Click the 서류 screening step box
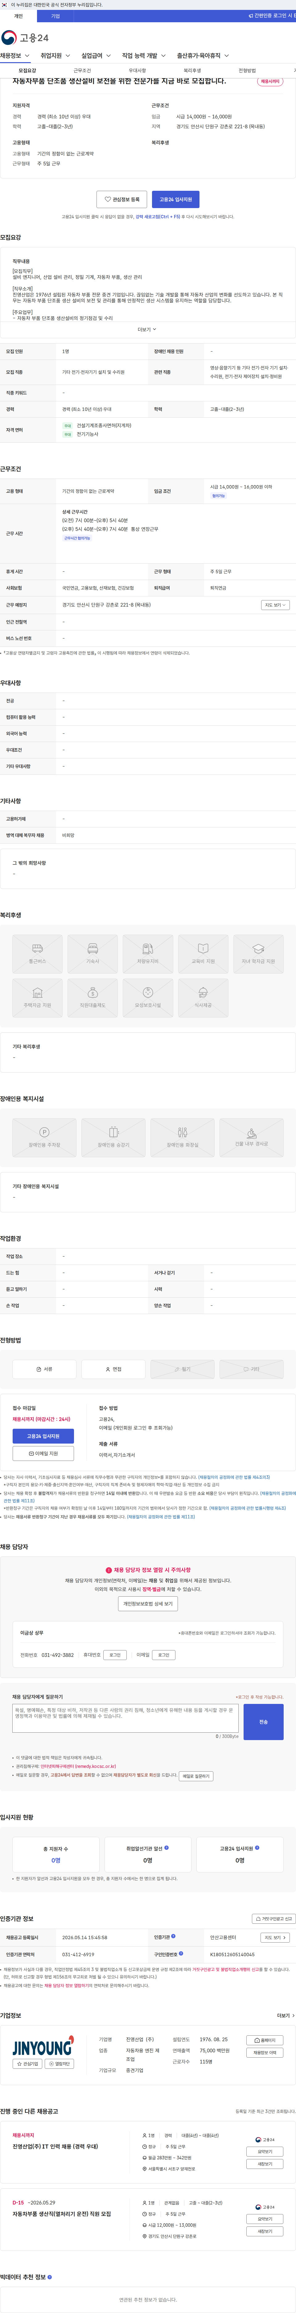The height and width of the screenshot is (2313, 296). coord(45,1369)
